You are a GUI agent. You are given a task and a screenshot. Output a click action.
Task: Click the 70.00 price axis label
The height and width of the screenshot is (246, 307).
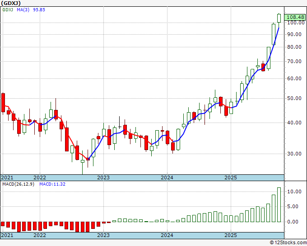pyautogui.click(x=294, y=61)
